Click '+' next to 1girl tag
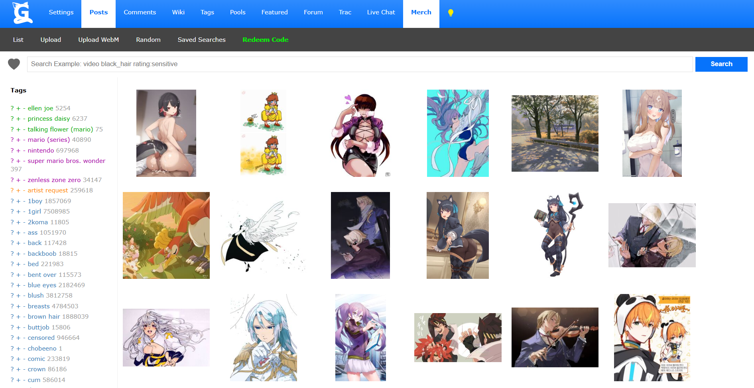 tap(18, 212)
